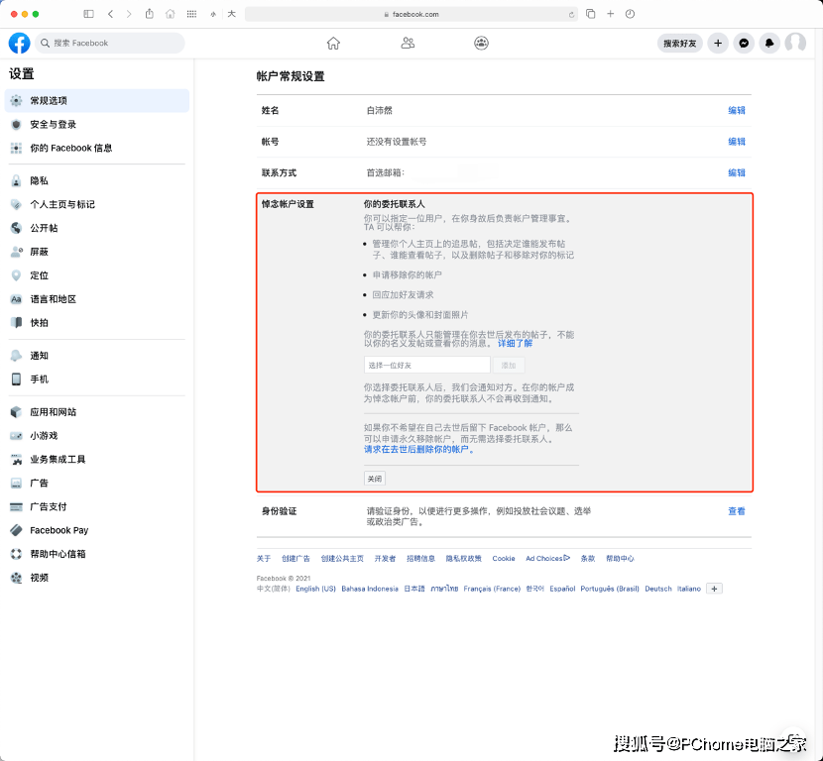This screenshot has height=761, width=823.
Task: Click the facebook.com address bar
Action: tap(411, 14)
